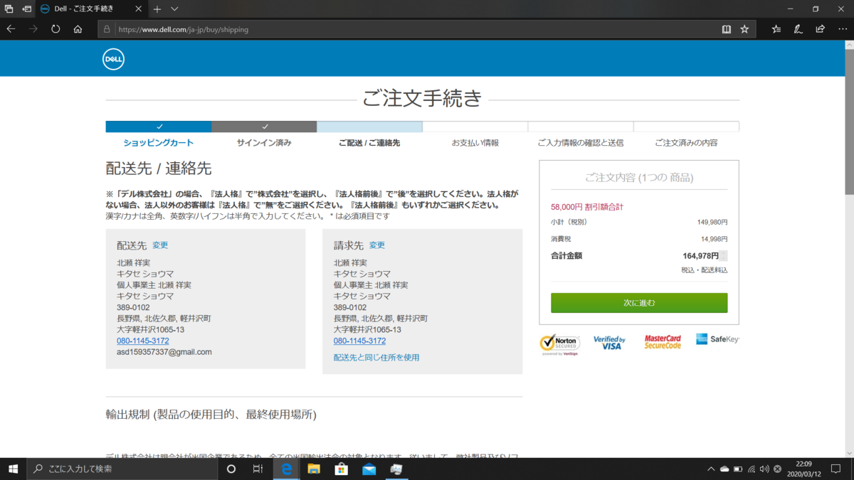Click the Dell logo in header
This screenshot has width=854, height=480.
113,60
